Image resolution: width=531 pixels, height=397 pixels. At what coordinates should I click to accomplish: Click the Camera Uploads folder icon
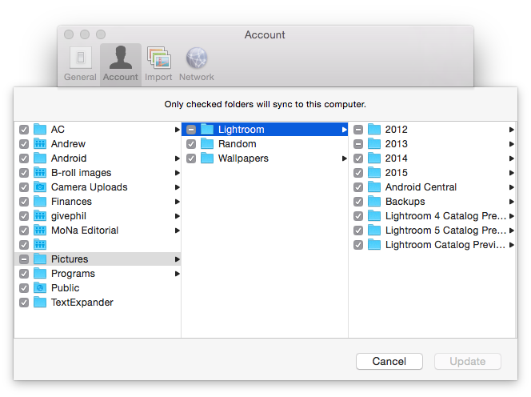[x=40, y=187]
